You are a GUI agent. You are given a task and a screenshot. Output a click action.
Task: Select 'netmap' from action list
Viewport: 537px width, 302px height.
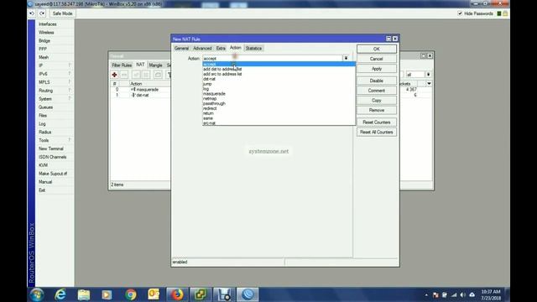pyautogui.click(x=210, y=99)
